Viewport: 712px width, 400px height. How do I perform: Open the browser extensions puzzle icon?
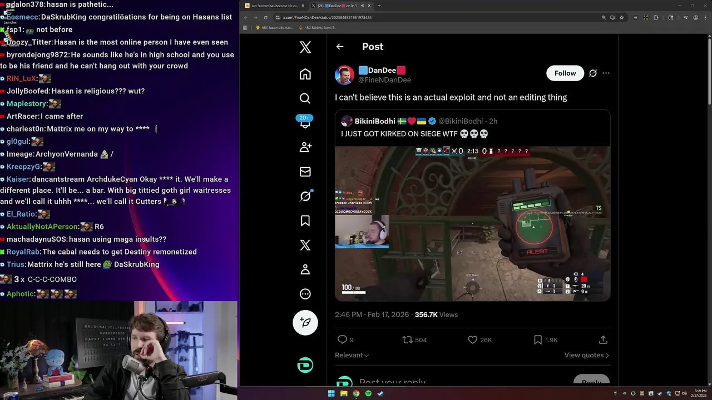pyautogui.click(x=656, y=17)
